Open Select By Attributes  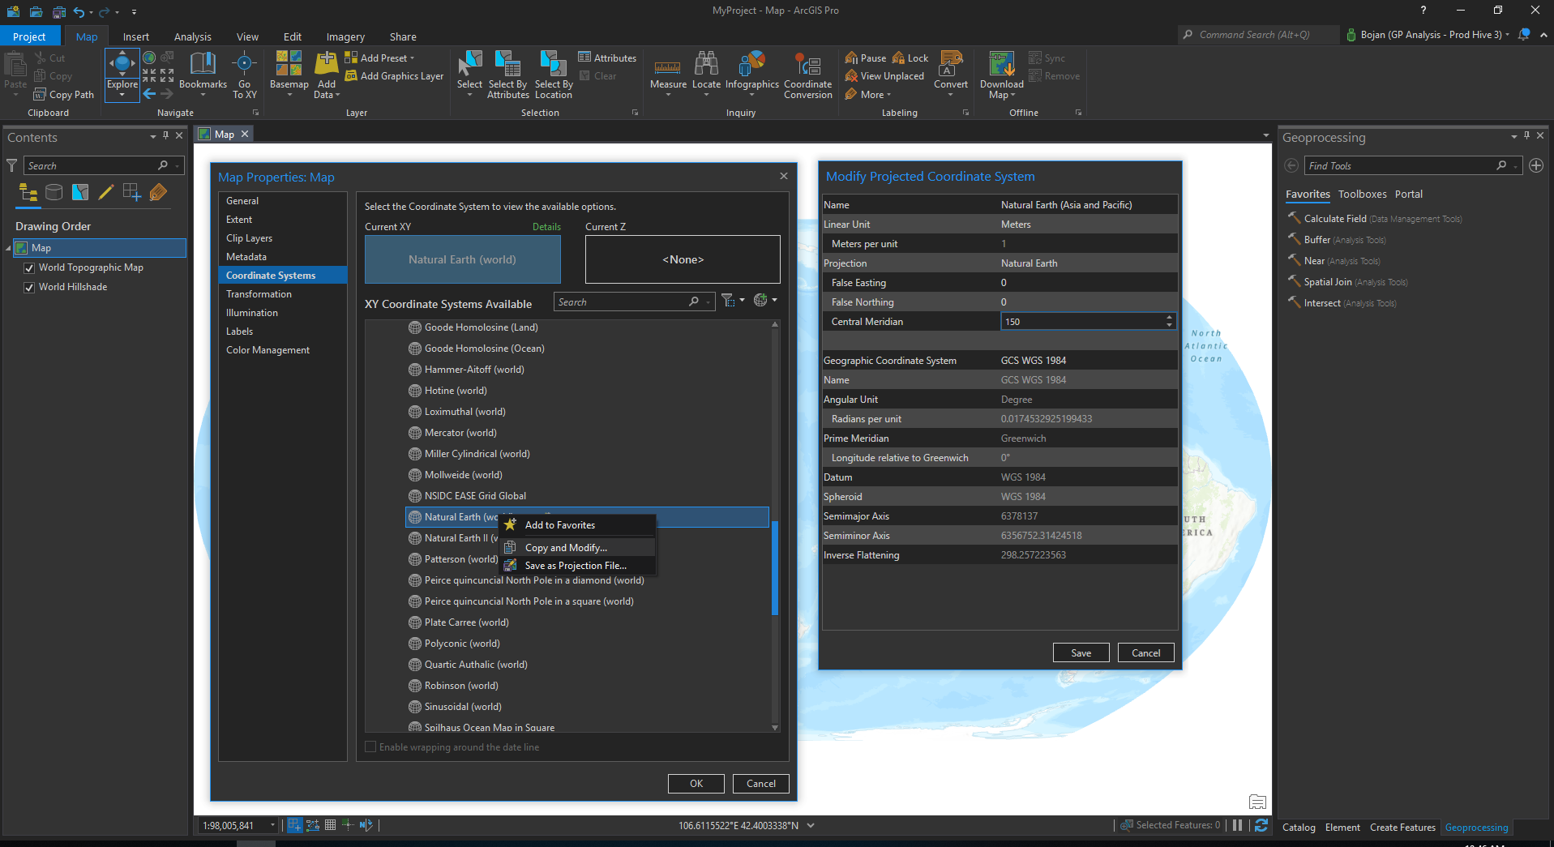pos(507,75)
